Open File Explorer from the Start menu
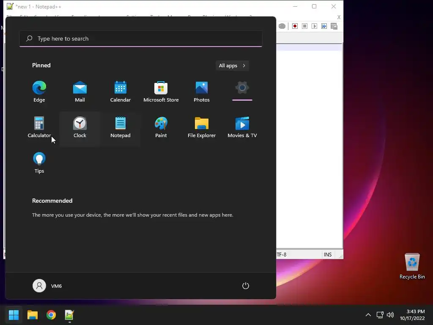The image size is (433, 325). (202, 127)
